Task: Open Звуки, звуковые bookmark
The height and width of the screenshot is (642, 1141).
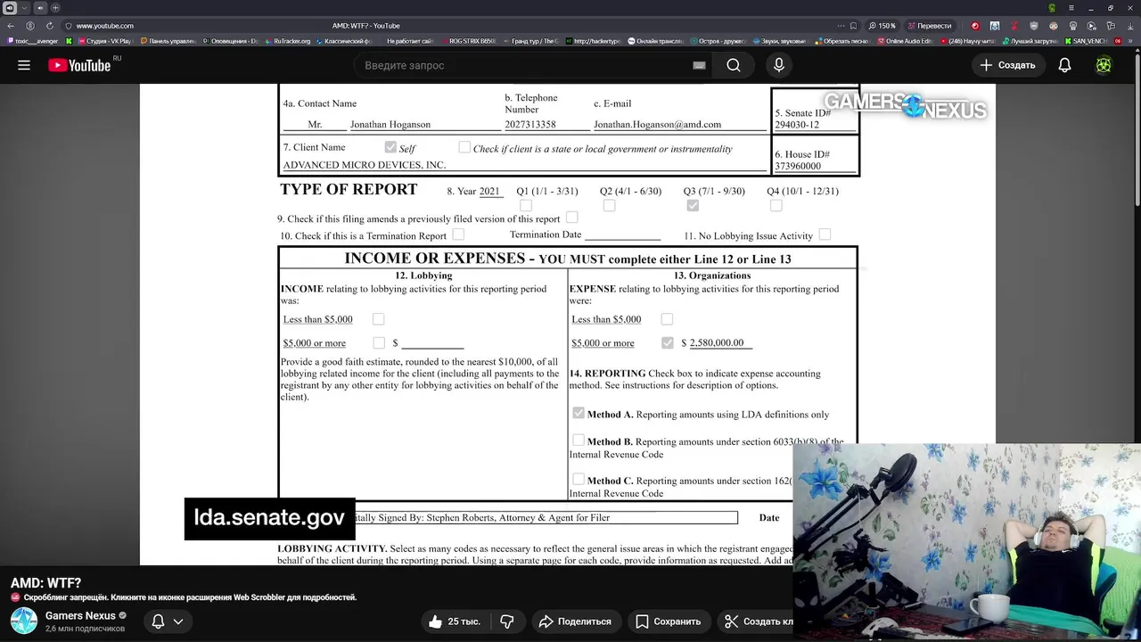Action: coord(779,41)
